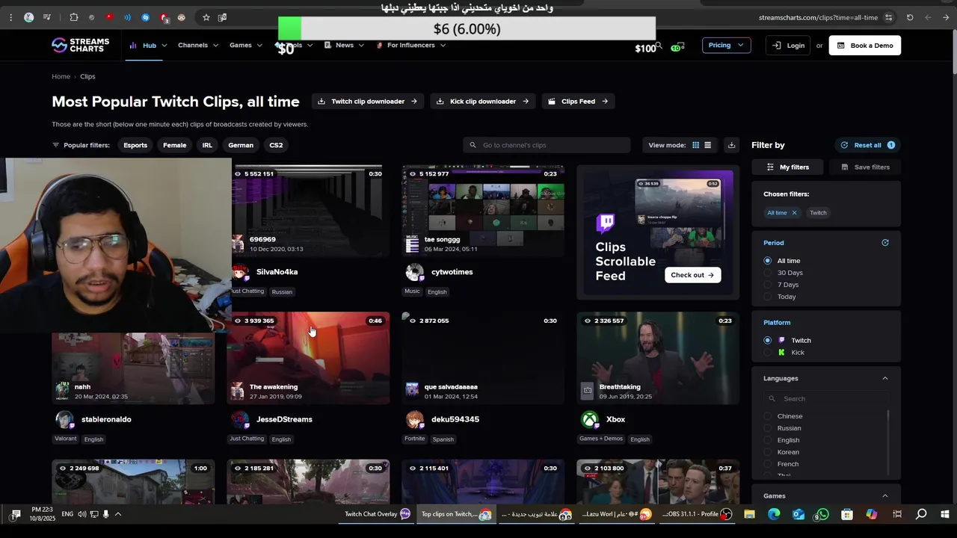Reset period filter with refresh icon
The height and width of the screenshot is (538, 957).
885,243
